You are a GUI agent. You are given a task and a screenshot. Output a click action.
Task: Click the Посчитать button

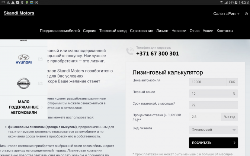(x=213, y=143)
